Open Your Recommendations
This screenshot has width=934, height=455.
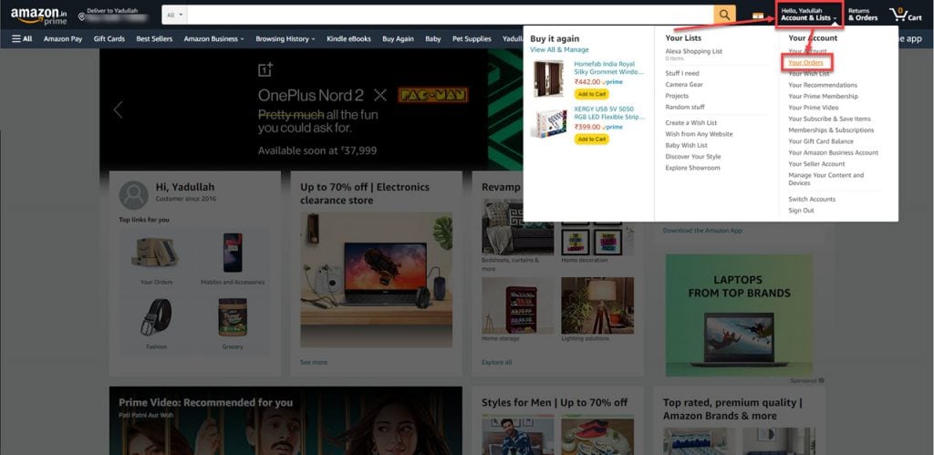tap(823, 85)
